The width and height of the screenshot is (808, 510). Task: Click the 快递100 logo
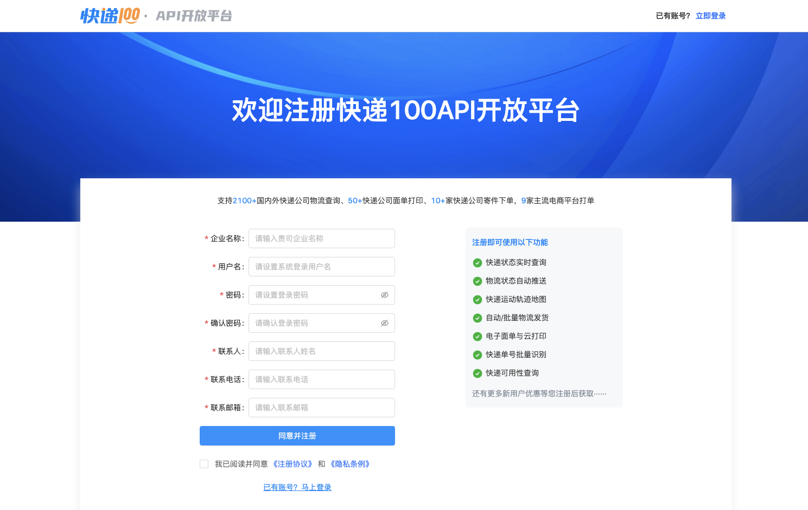point(110,16)
